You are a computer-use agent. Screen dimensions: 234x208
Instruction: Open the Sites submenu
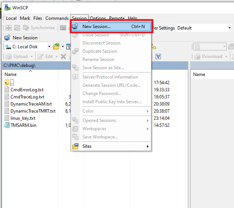click(87, 146)
